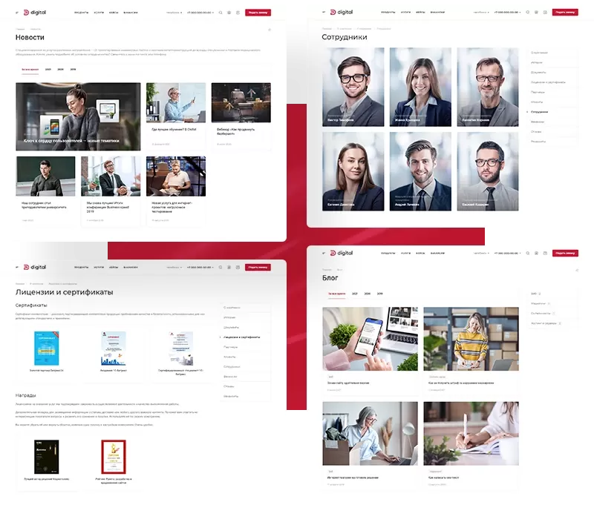Open the user account icon on the Новости page
This screenshot has width=594, height=522.
(x=229, y=13)
